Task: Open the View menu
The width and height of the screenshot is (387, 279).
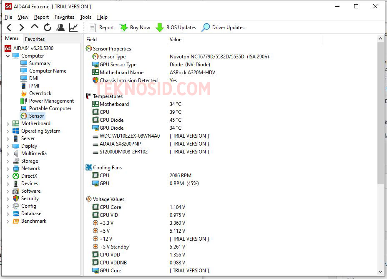Action: click(x=23, y=17)
